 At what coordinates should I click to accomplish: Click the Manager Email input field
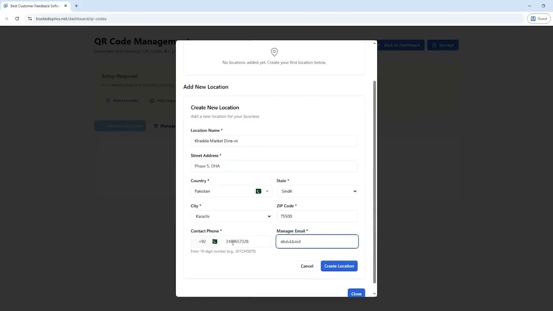[317, 241]
